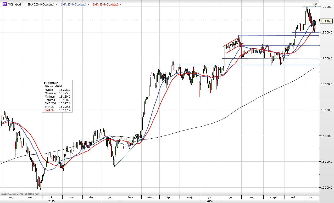The height and width of the screenshot is (203, 334).
Task: Click the júl. month label on time axis
Action: (x=231, y=198)
